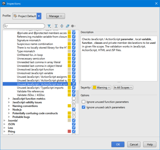The height and width of the screenshot is (150, 160).
Task: Click OK to apply inspections
Action: (118, 144)
